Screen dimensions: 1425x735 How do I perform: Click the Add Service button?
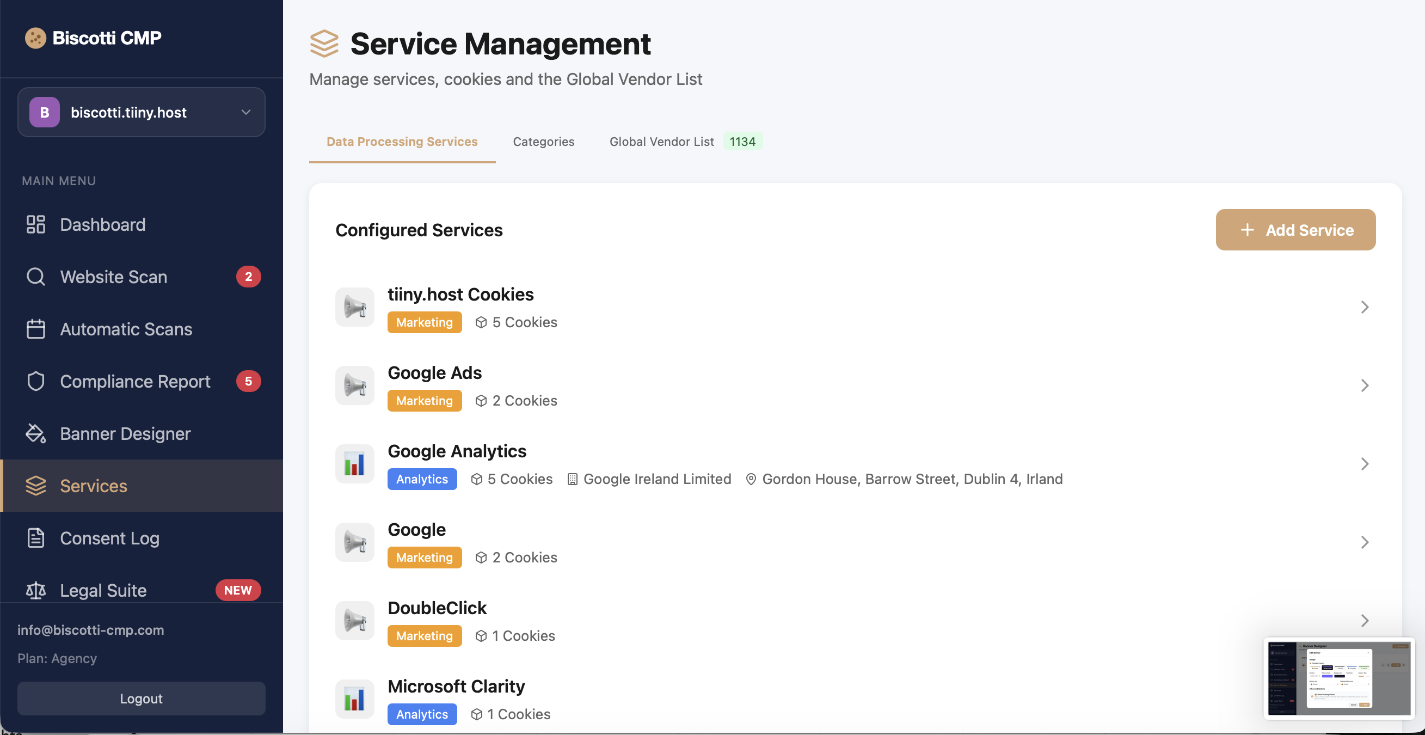coord(1295,230)
